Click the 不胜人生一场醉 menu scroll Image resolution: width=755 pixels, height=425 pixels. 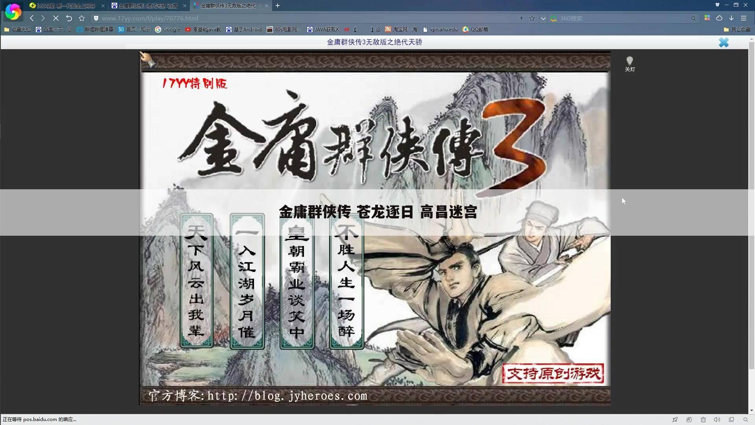(346, 281)
